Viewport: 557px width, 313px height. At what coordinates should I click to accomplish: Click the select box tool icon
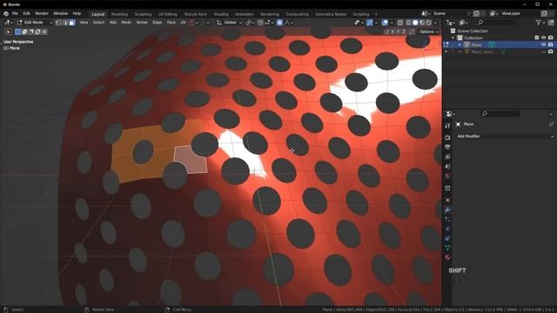tap(8, 32)
